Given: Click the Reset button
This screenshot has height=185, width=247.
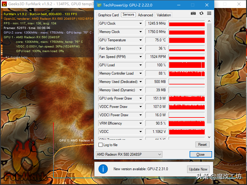Looking at the screenshot, I should (x=203, y=145).
